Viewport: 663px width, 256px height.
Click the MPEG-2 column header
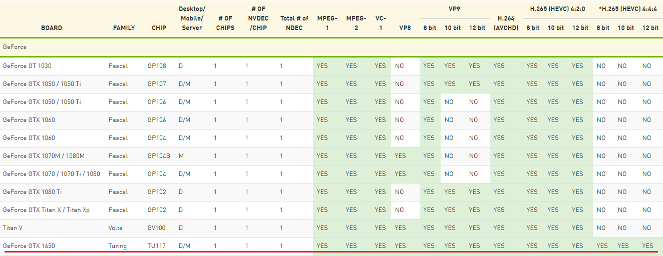coord(357,23)
